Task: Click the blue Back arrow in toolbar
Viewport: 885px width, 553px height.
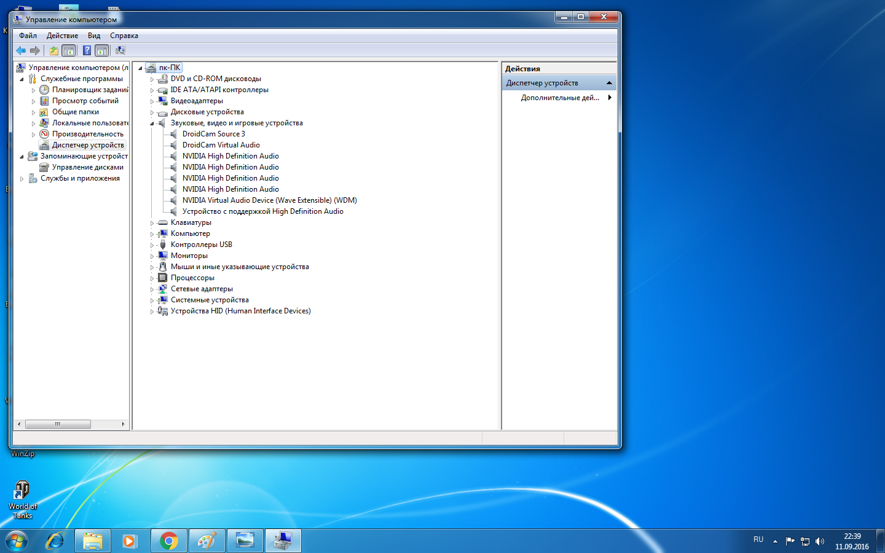Action: [x=21, y=50]
